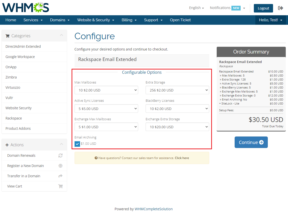Collapse the Categories panel chevron
Screen dimensions: 288x212
click(x=62, y=35)
